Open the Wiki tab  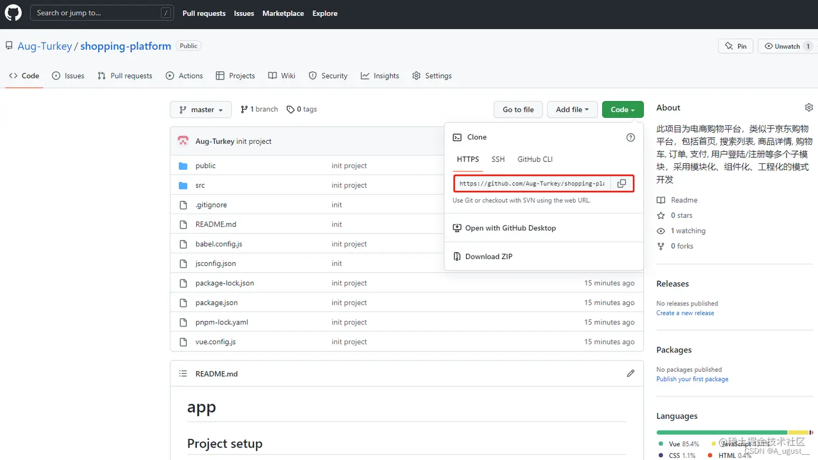282,76
